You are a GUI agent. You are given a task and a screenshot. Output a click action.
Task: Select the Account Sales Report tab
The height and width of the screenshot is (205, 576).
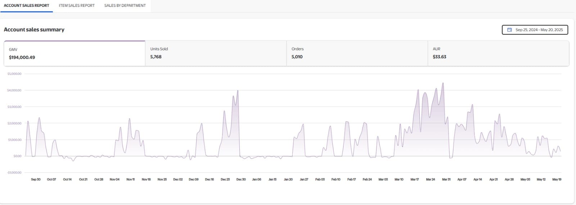[x=26, y=6]
